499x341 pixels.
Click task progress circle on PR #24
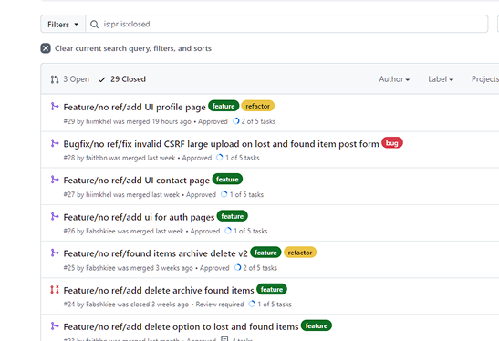tap(252, 304)
